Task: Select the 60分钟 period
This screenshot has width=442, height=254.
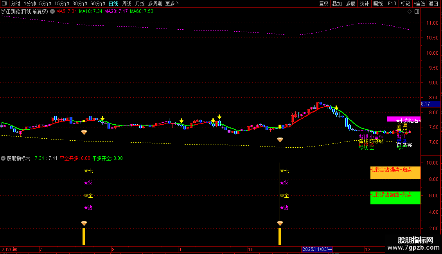Action: tap(98, 4)
